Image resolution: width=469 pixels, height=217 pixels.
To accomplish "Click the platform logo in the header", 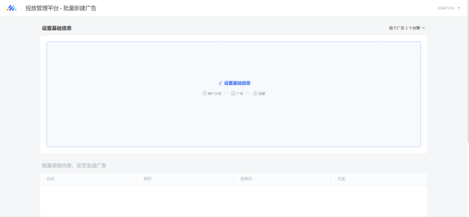I will click(11, 8).
